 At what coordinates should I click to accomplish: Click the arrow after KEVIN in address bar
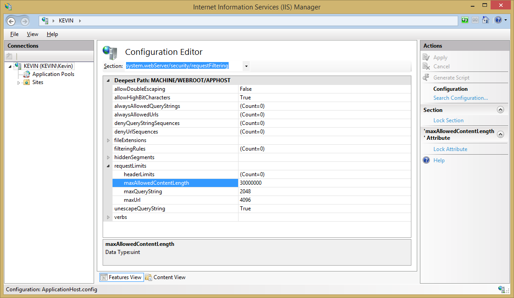click(80, 21)
